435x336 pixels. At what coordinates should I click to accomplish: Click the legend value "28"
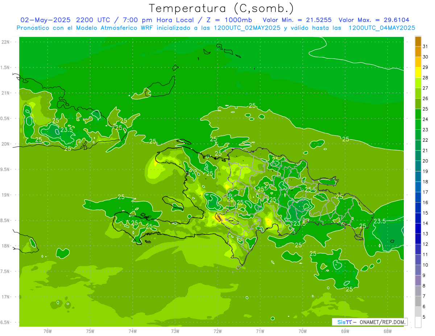[426, 78]
